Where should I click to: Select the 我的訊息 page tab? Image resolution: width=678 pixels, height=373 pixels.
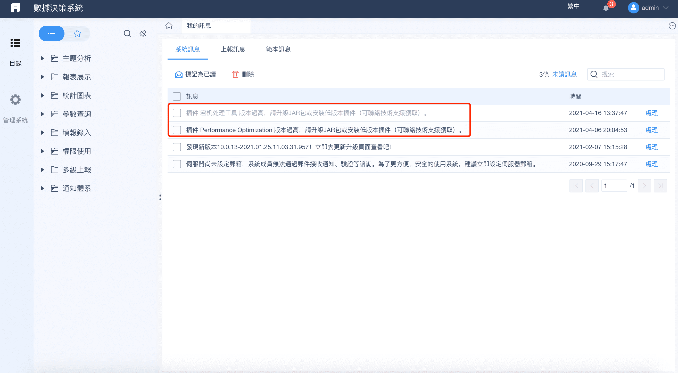tap(216, 26)
